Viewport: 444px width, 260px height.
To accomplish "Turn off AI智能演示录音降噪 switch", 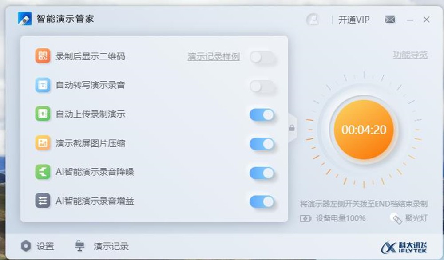I will (262, 173).
